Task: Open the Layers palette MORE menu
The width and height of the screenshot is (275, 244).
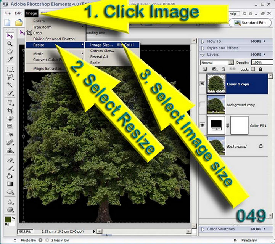Action: pyautogui.click(x=258, y=55)
